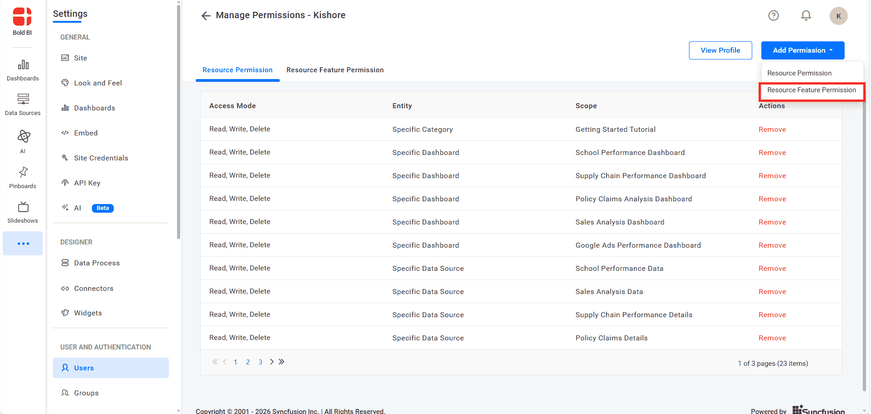The height and width of the screenshot is (414, 871).
Task: Select Resource Permission in the Add Permission menu
Action: 800,73
